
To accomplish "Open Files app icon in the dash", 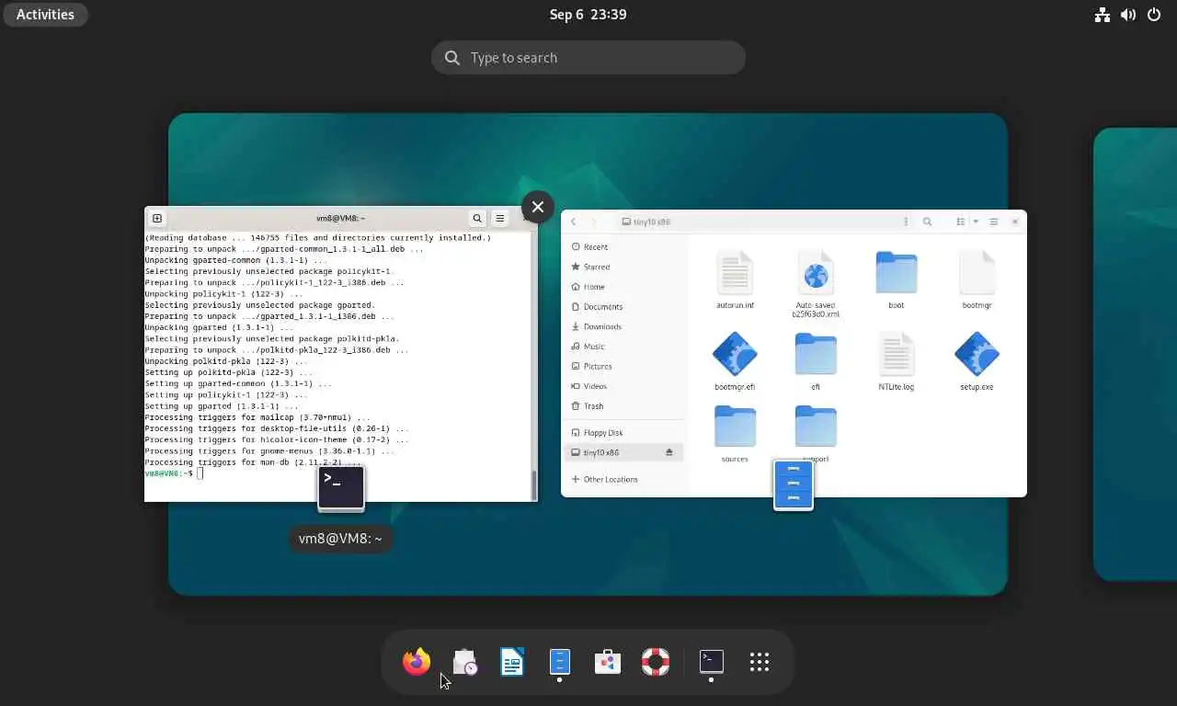I will point(560,662).
